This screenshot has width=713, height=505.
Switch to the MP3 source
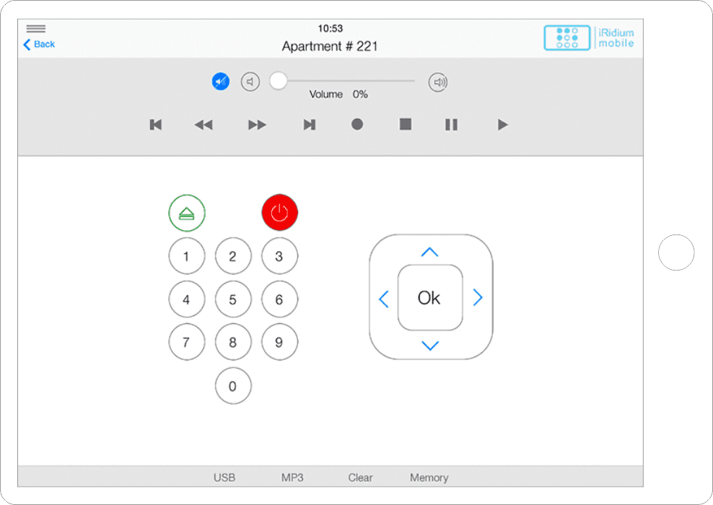(292, 478)
